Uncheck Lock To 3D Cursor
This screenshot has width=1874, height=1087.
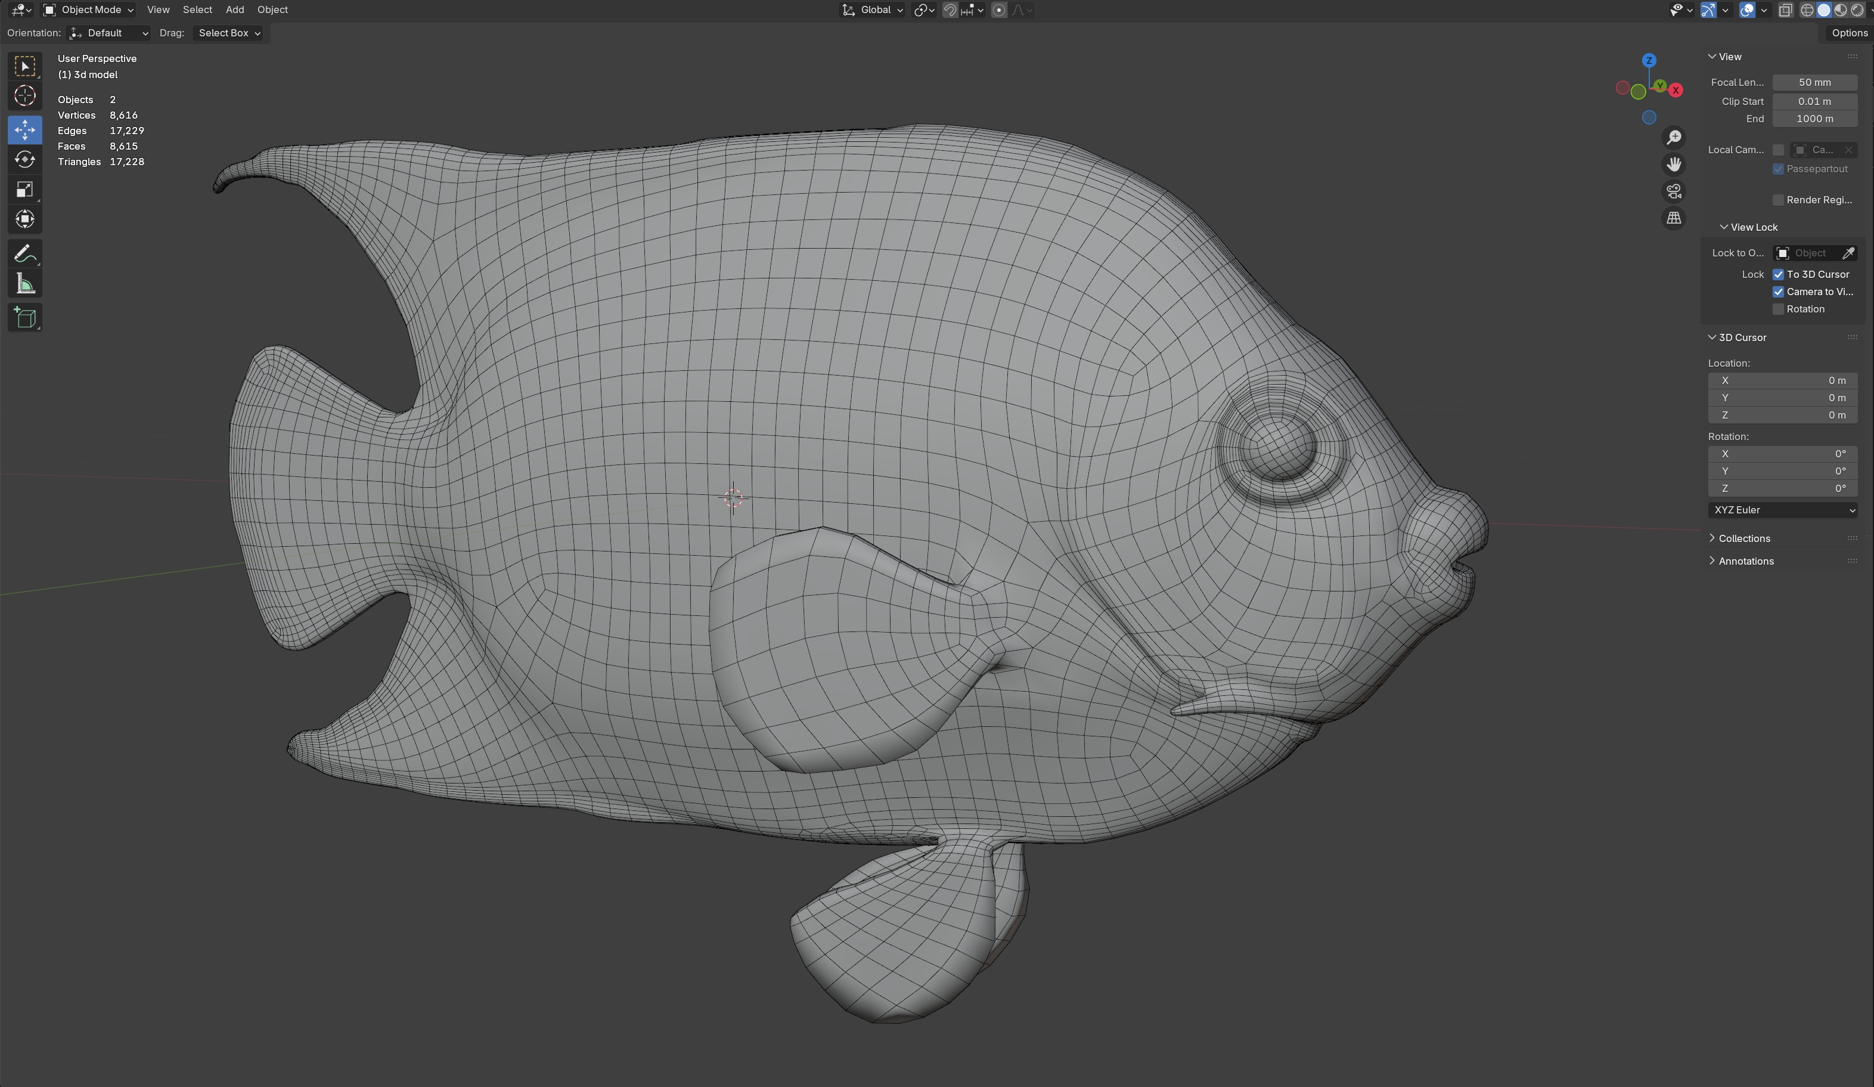(1778, 274)
